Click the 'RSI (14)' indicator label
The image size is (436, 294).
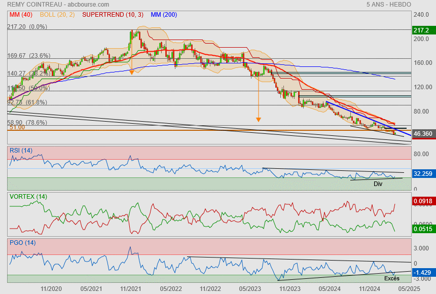click(21, 151)
